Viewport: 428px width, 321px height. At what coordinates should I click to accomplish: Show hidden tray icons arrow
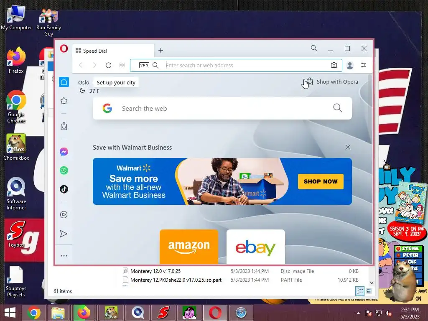tap(358, 313)
